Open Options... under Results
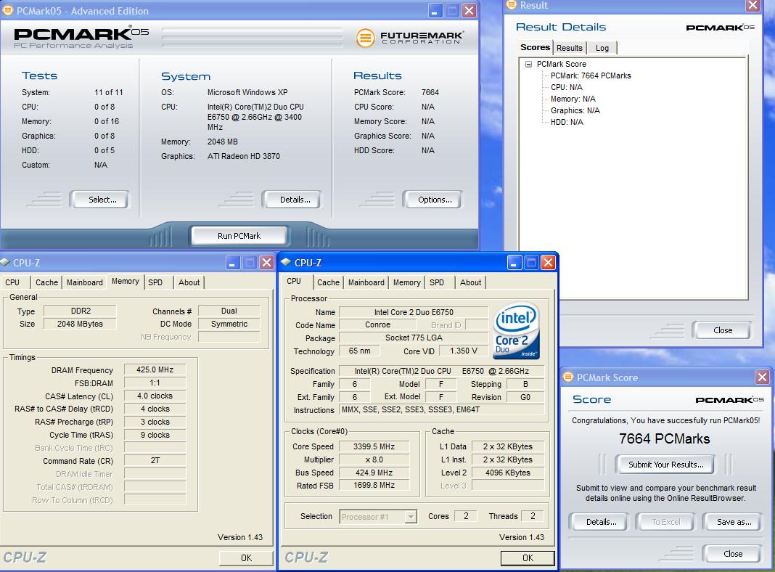The height and width of the screenshot is (572, 775). pyautogui.click(x=432, y=200)
